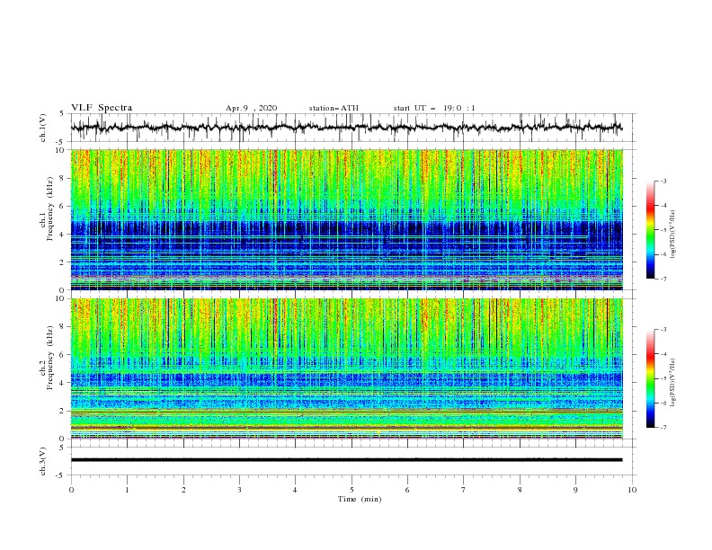Click the "ch.1(V)" waveform axis label
The width and height of the screenshot is (712, 550).
(x=43, y=128)
